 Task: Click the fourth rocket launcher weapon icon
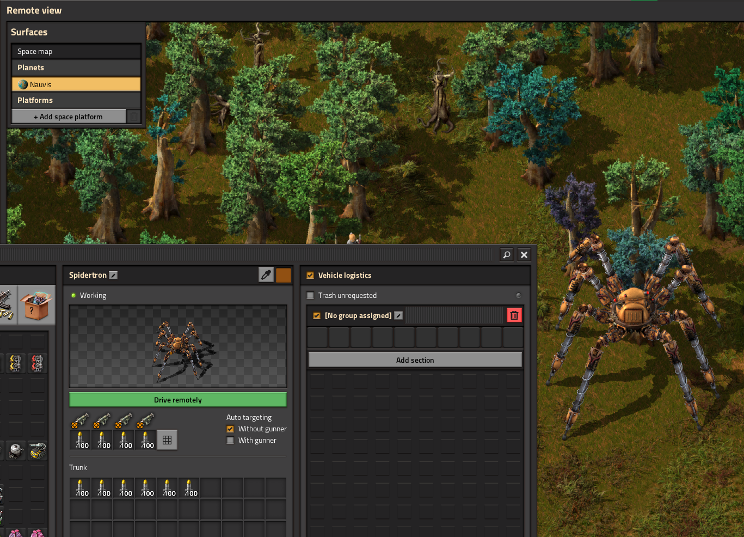tap(145, 421)
